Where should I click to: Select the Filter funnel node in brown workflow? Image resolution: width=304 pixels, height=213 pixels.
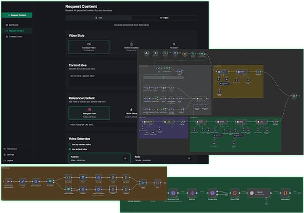83,178
